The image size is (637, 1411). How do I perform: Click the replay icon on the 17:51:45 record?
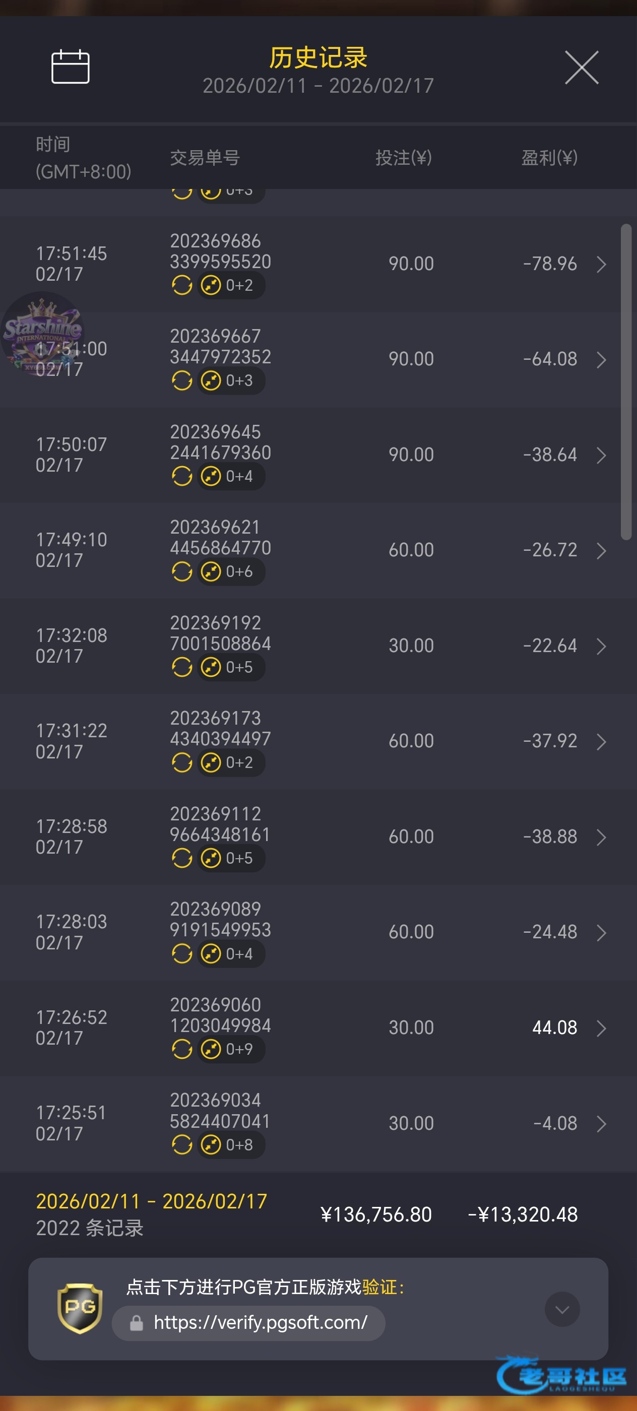pos(182,285)
